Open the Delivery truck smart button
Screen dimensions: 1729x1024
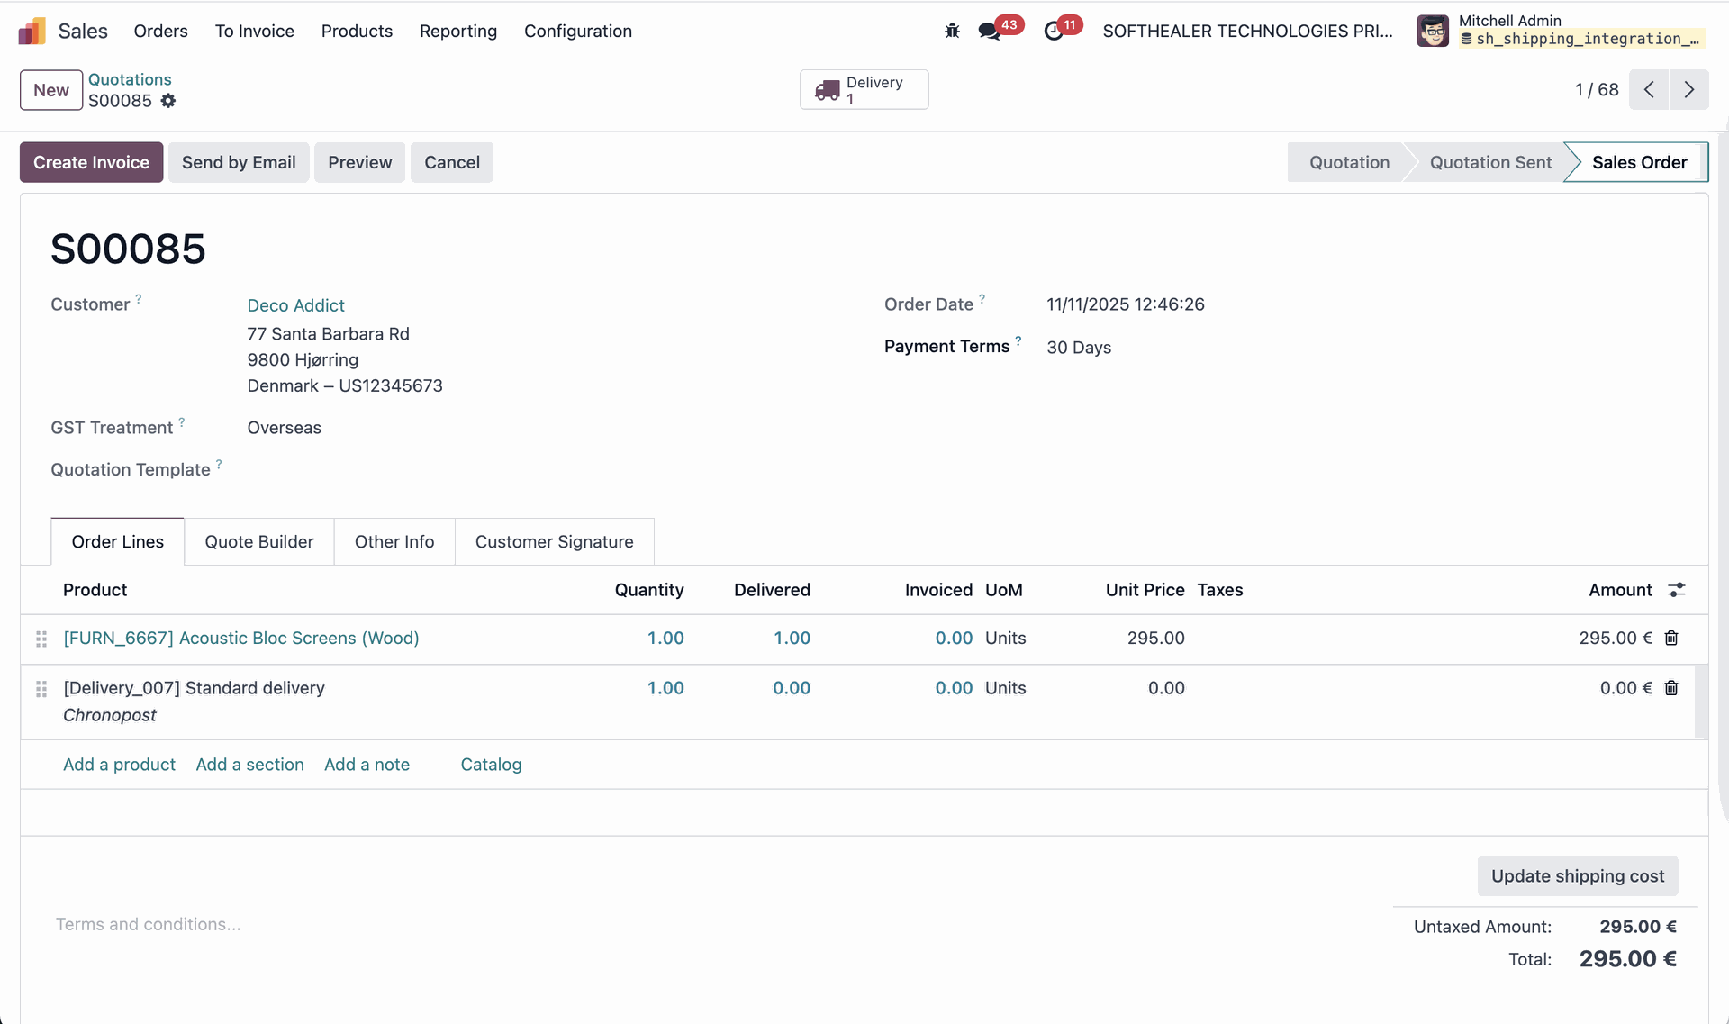pyautogui.click(x=864, y=90)
